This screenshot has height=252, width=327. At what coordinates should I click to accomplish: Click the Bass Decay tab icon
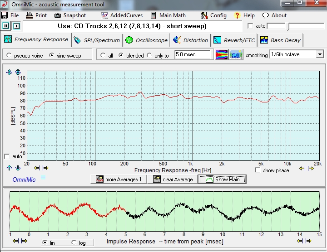click(264, 40)
